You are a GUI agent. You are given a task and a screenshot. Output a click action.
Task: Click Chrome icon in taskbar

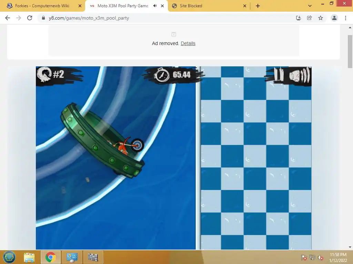pyautogui.click(x=50, y=257)
